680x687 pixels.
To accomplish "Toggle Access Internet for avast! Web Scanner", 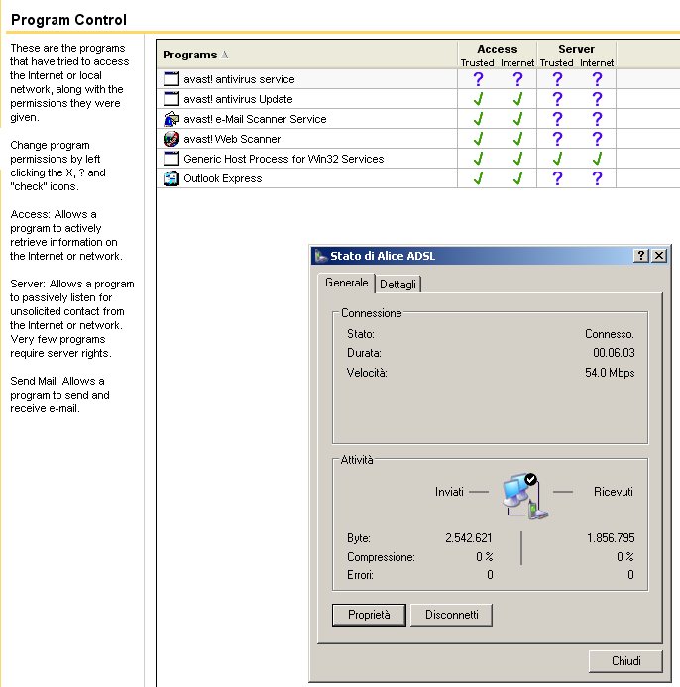I will (x=517, y=139).
